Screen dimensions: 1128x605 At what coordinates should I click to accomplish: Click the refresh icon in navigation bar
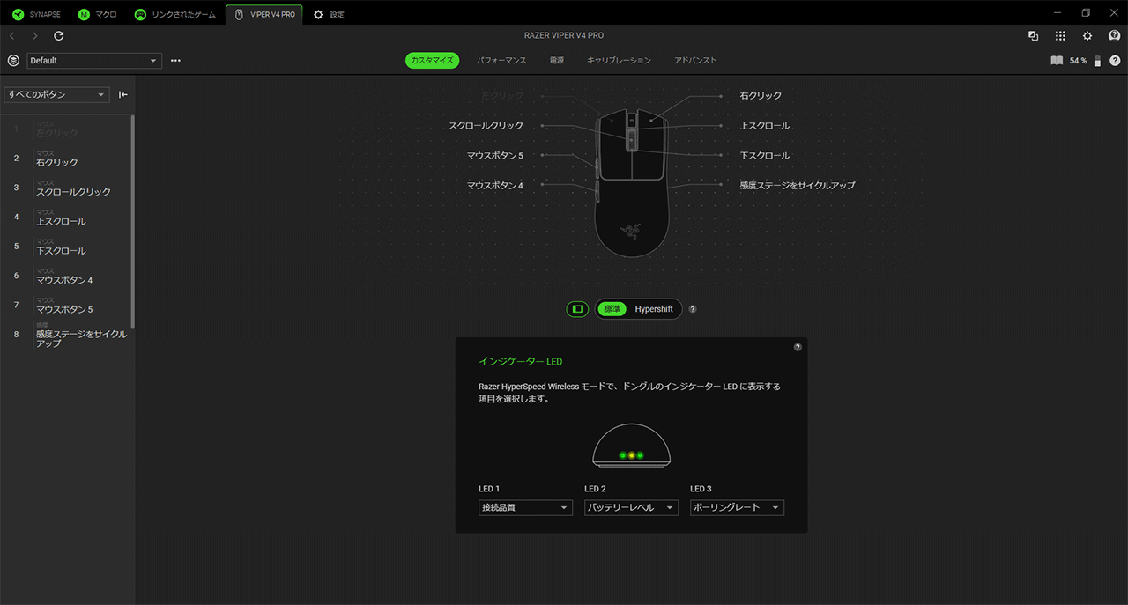tap(59, 36)
